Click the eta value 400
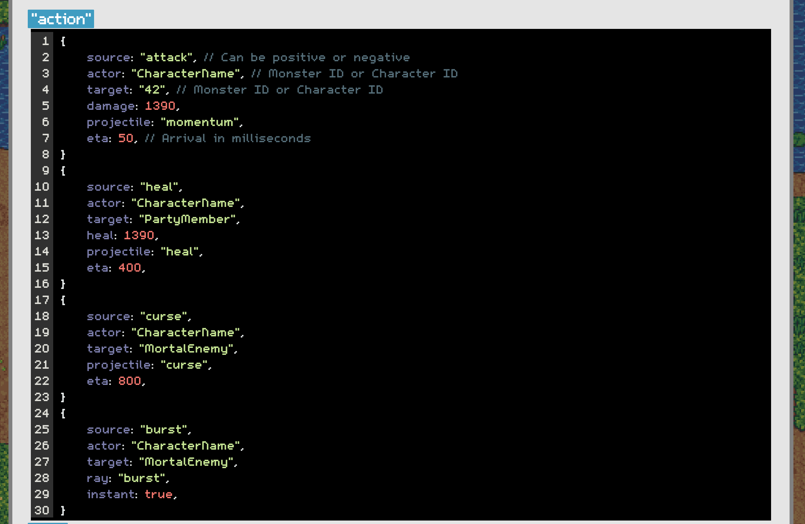Viewport: 805px width, 524px height. (x=130, y=268)
